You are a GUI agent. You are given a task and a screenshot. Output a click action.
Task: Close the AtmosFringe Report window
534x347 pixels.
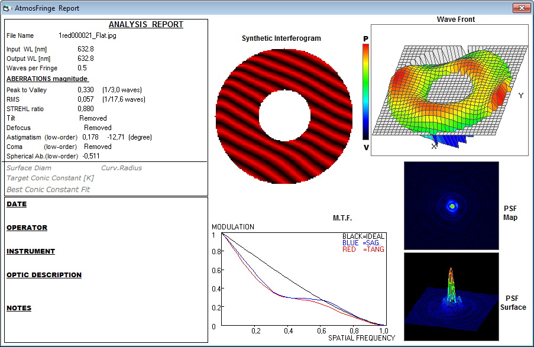[522, 8]
